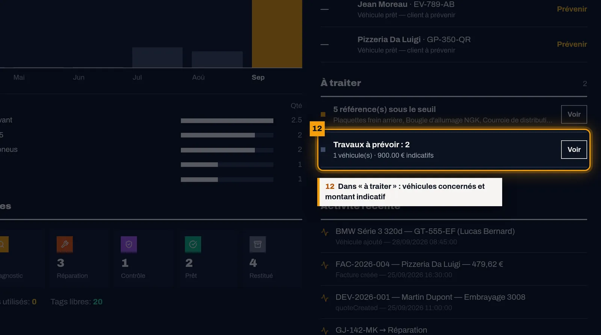Click the Tags libres: 20 counter
The image size is (601, 335).
[x=76, y=302]
